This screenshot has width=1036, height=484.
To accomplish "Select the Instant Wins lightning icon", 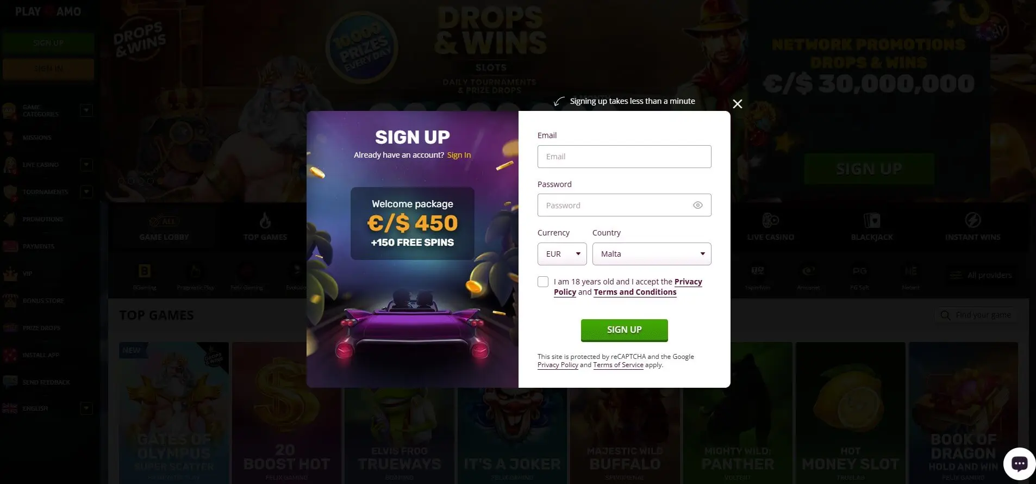I will pos(972,220).
